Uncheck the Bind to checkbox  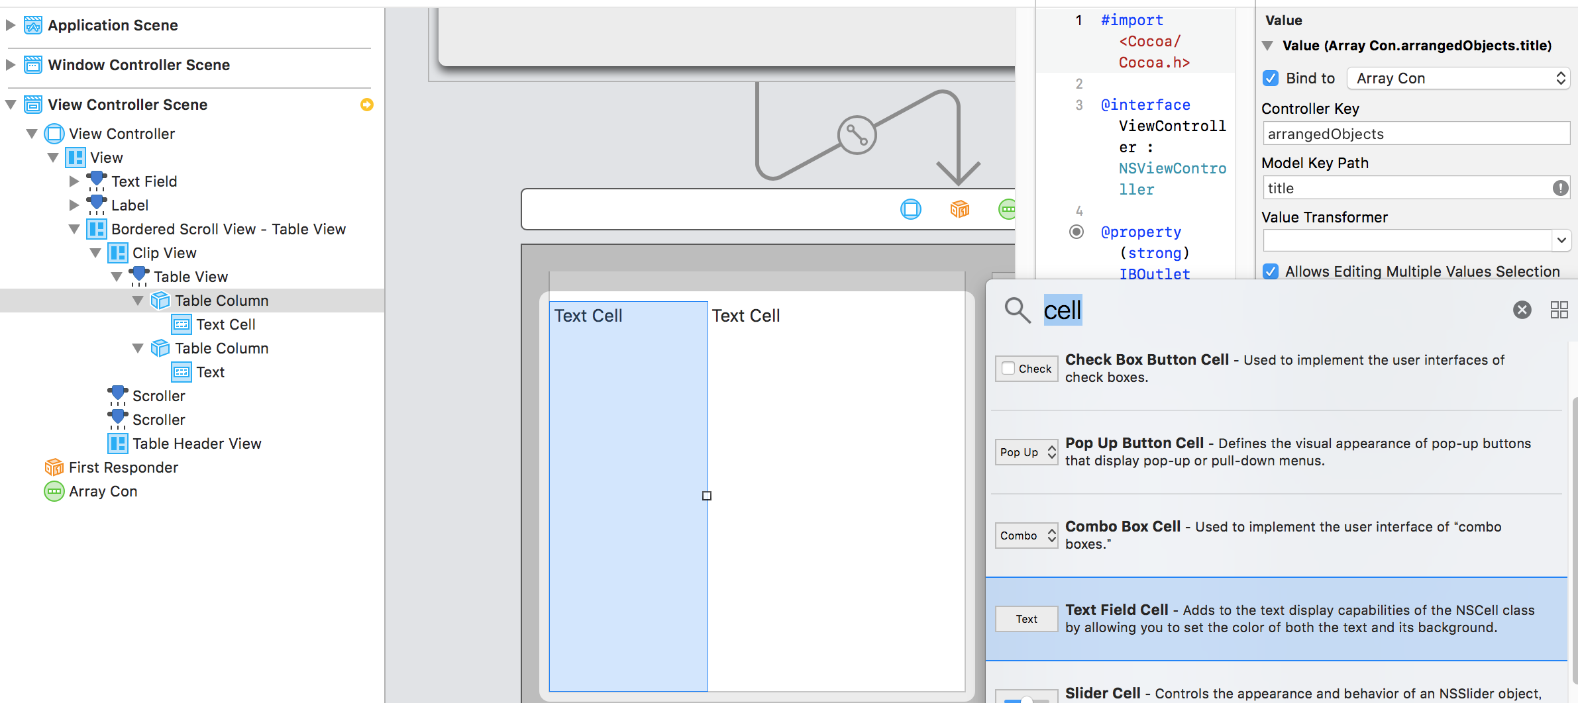[x=1271, y=78]
